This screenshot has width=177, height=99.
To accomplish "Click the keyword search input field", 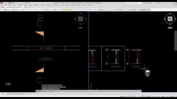I will (133, 3).
